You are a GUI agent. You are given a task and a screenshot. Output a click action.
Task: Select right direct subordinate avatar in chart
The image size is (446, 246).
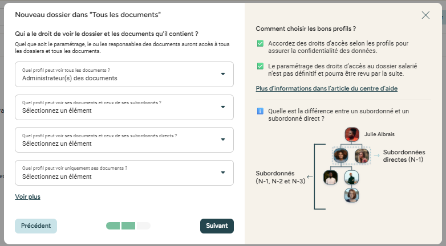point(362,155)
